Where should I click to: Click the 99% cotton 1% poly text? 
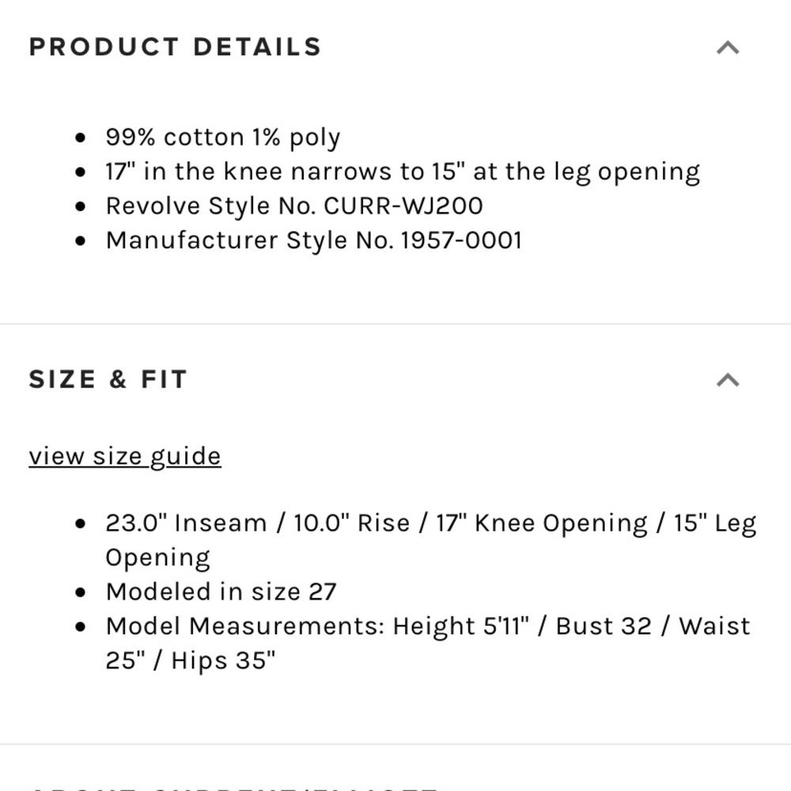222,138
